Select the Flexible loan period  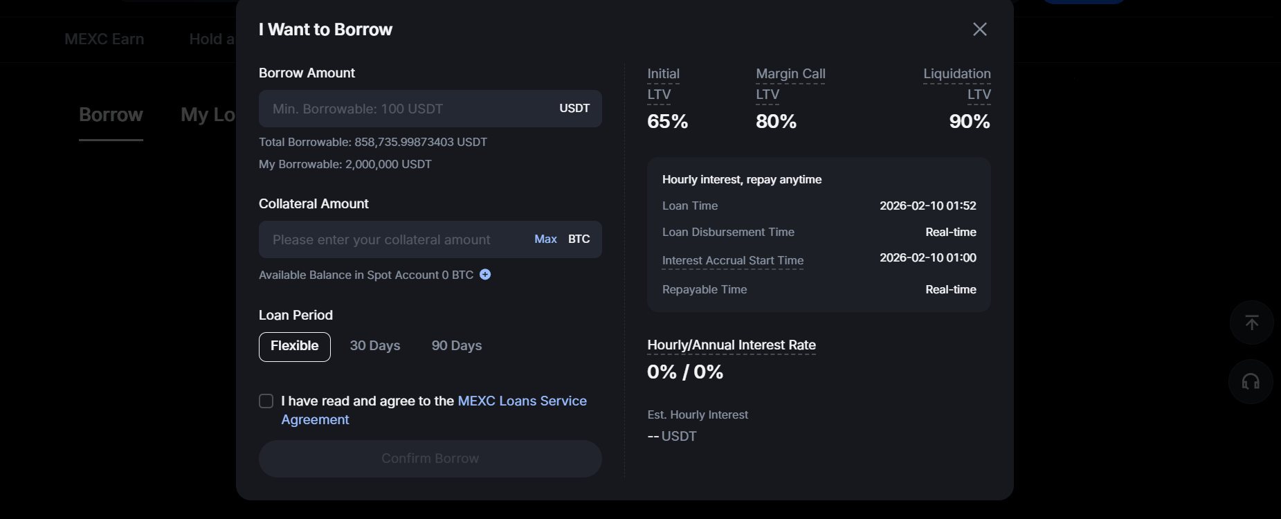tap(295, 347)
